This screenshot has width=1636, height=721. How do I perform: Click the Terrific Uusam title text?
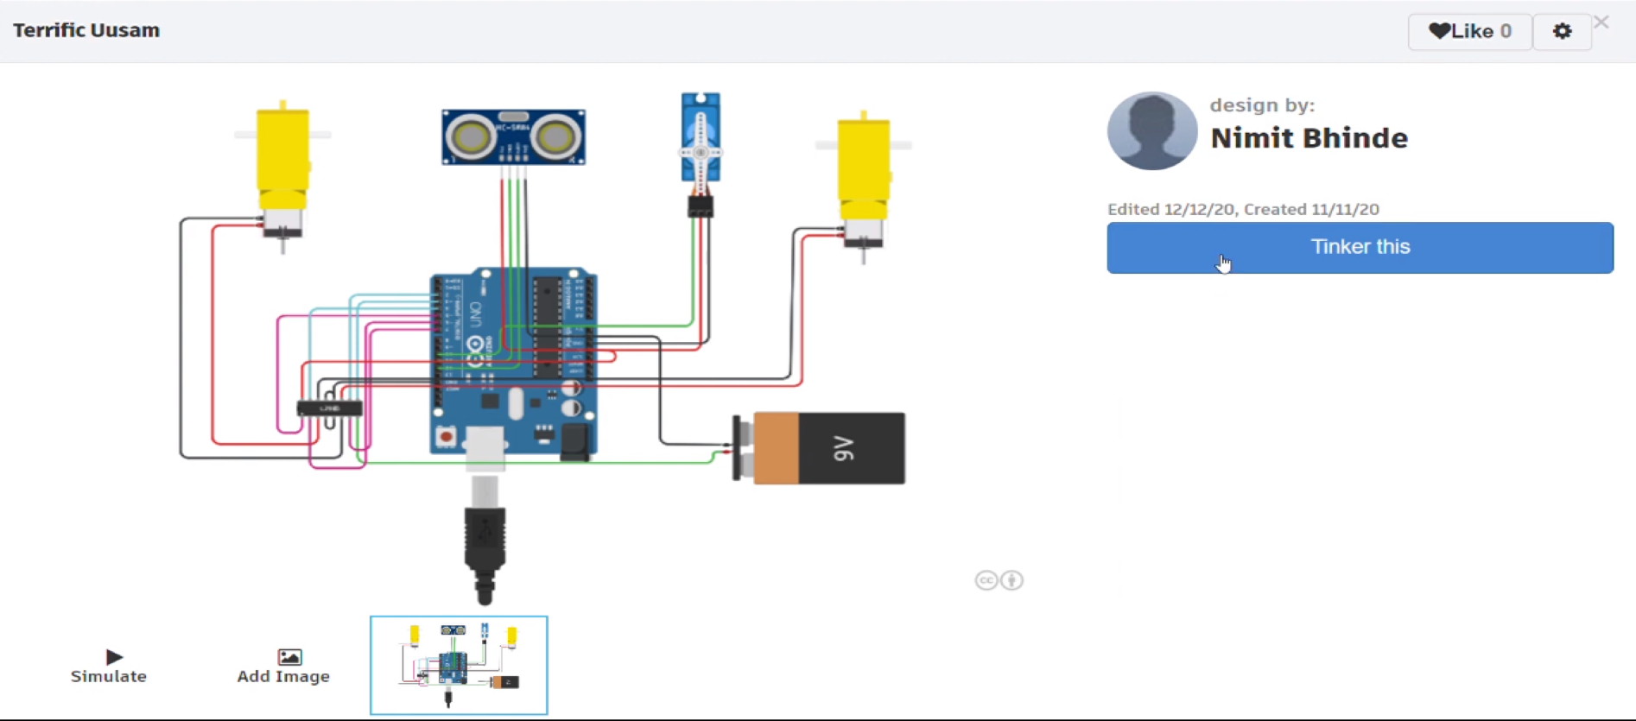[x=86, y=30]
